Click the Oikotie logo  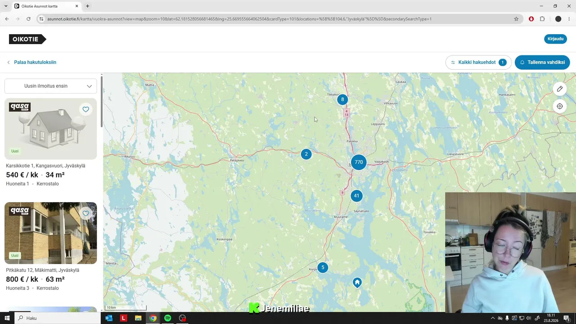pyautogui.click(x=27, y=39)
